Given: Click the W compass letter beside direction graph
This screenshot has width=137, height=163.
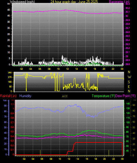Looking at the screenshot, I should point(129,77).
